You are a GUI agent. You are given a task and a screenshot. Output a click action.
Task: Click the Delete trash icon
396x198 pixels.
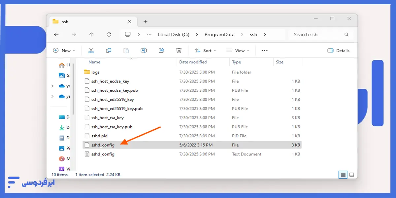pyautogui.click(x=179, y=50)
